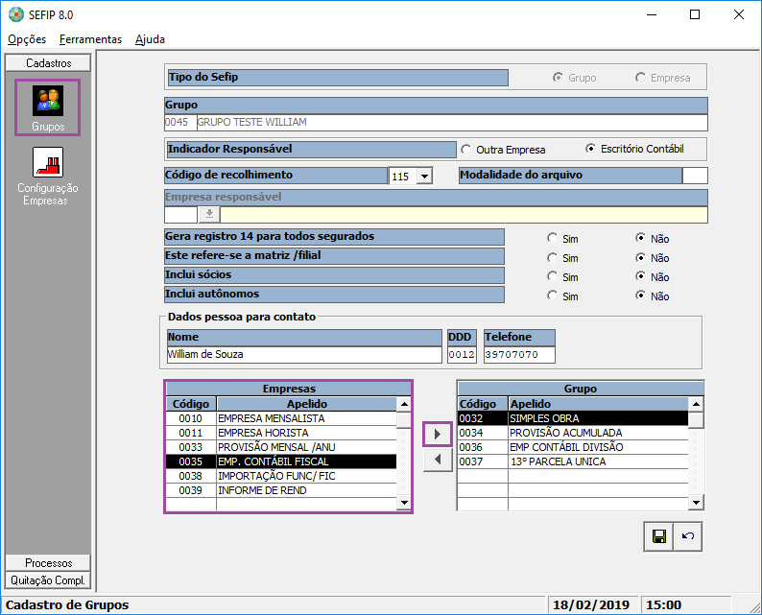Click the save floppy disk icon
The height and width of the screenshot is (615, 762).
click(658, 536)
